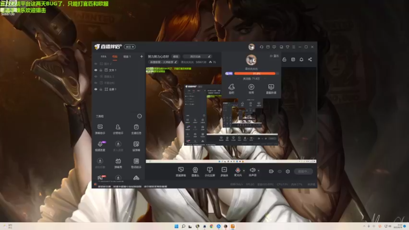This screenshot has height=230, width=409.
Task: Add a 摄像头 camera source
Action: [x=195, y=172]
